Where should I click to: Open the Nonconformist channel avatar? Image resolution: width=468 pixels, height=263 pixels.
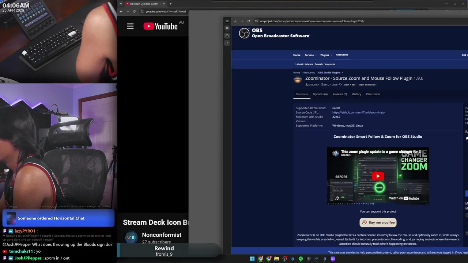pos(131,238)
